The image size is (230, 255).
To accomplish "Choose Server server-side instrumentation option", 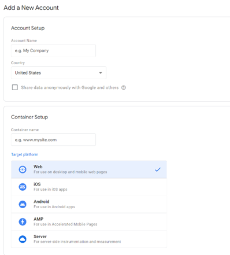I will [x=89, y=239].
